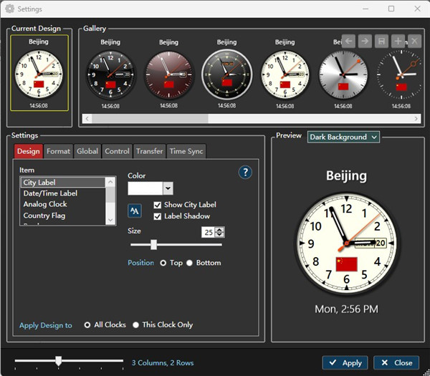Switch to the Format tab
430x376 pixels.
tap(59, 151)
